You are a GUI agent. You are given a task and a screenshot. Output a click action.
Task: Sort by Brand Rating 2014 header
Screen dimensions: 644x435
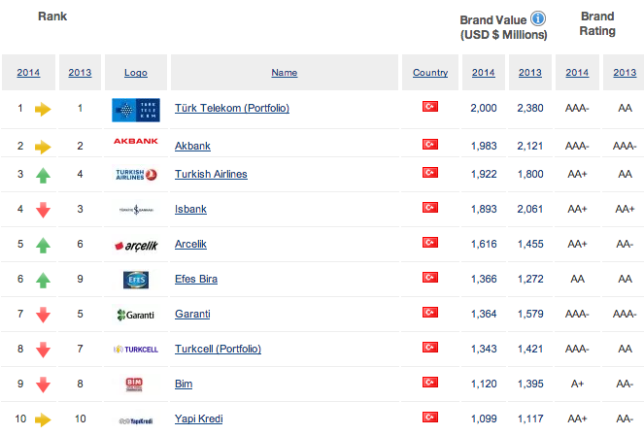[x=577, y=73]
